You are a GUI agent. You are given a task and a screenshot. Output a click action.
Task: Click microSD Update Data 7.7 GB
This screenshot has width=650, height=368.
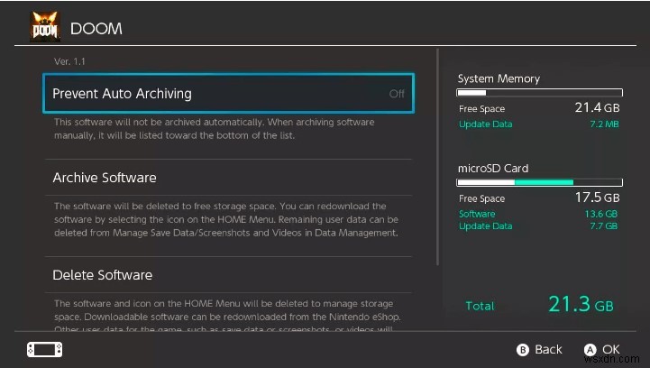[604, 226]
